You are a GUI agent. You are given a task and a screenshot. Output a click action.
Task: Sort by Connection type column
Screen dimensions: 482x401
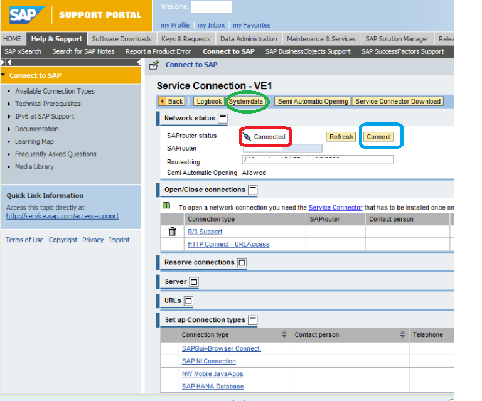click(284, 334)
